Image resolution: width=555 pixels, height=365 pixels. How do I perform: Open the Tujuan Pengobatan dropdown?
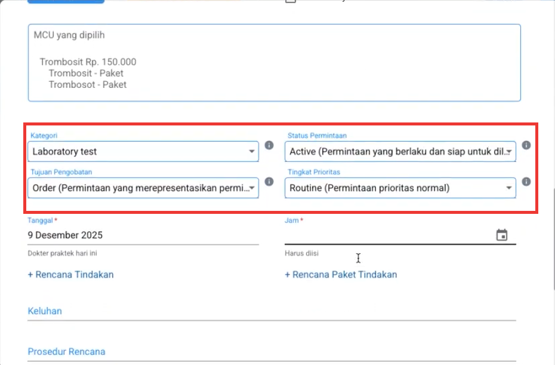143,188
